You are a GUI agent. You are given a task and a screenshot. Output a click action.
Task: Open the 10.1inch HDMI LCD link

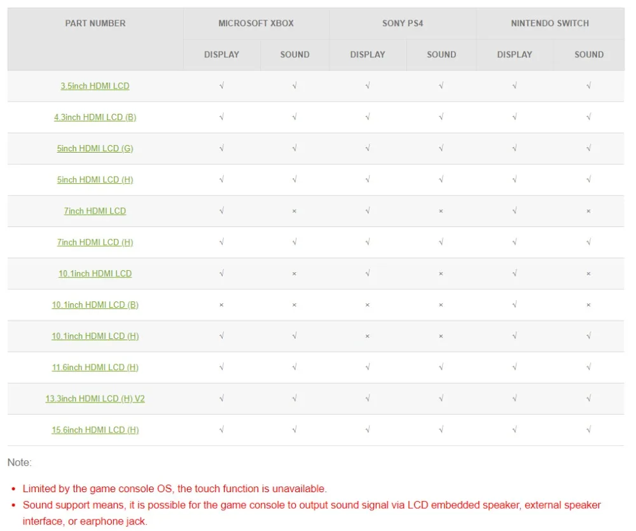(95, 273)
